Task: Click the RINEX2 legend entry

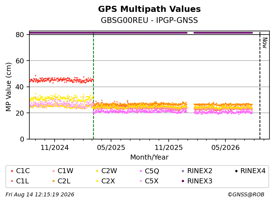Action: [x=197, y=171]
